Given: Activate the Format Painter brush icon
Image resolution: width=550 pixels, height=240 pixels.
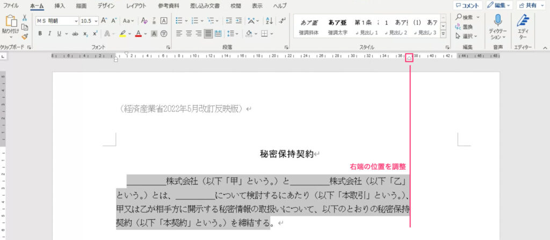Looking at the screenshot, I should (25, 37).
